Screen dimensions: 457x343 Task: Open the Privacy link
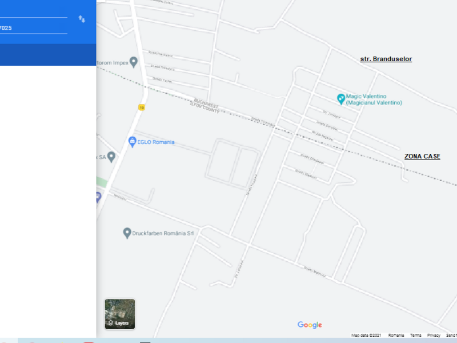click(x=434, y=335)
